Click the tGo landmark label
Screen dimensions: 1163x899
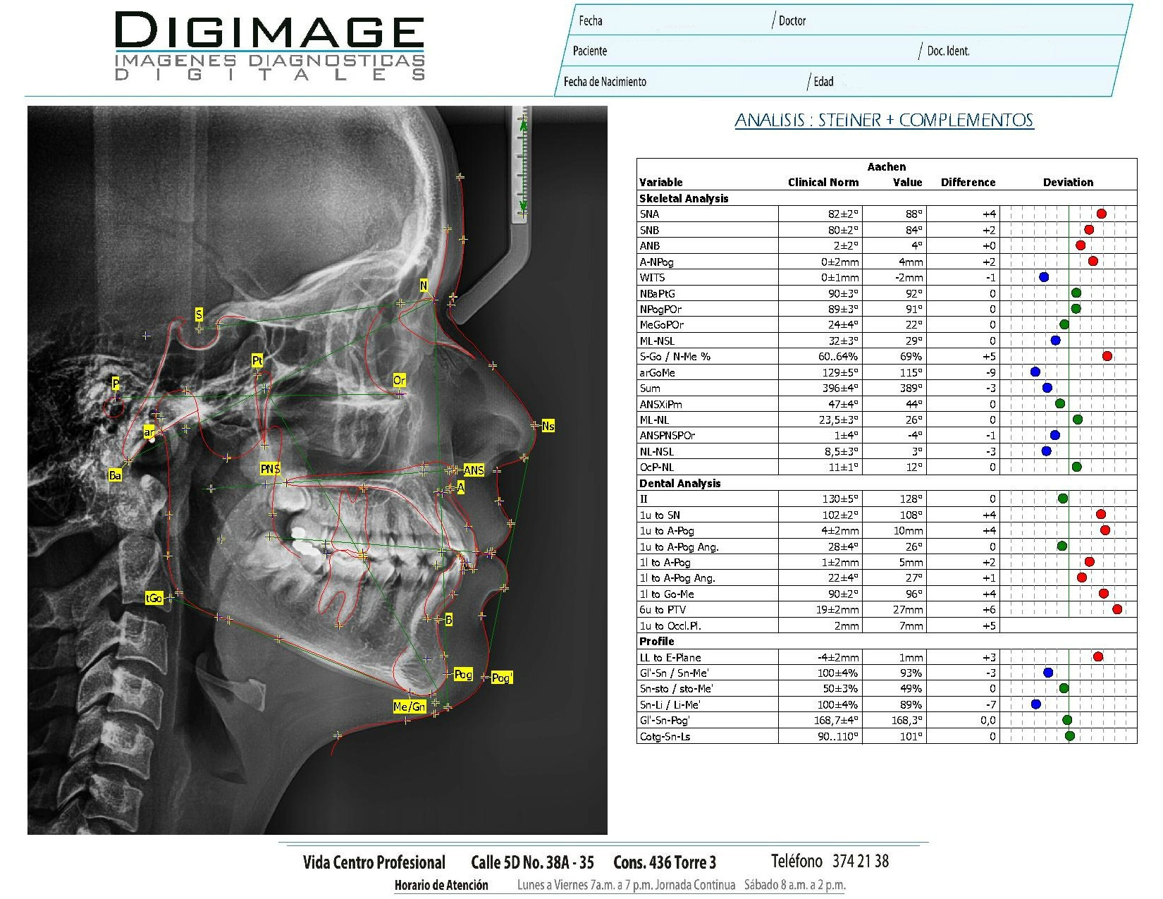point(154,598)
